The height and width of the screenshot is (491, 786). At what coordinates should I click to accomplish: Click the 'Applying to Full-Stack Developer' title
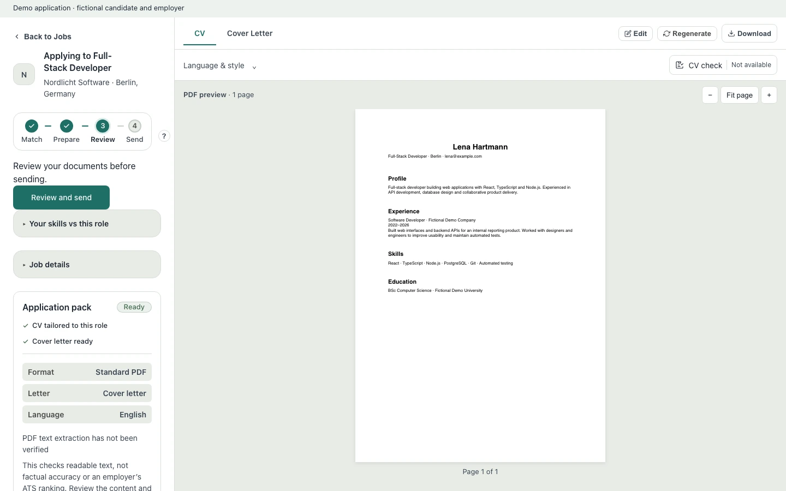[x=78, y=62]
